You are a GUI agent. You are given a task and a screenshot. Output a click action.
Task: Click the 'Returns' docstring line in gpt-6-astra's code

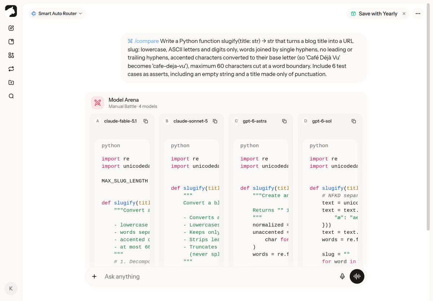pyautogui.click(x=271, y=210)
